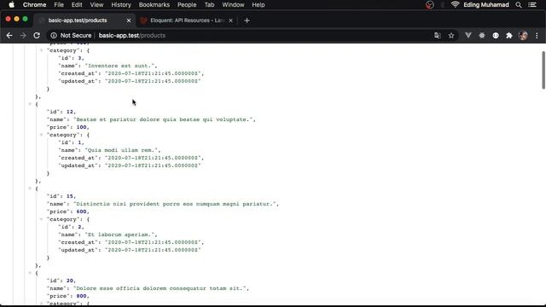Open the People menu
This screenshot has height=307, width=546.
pos(187,5)
